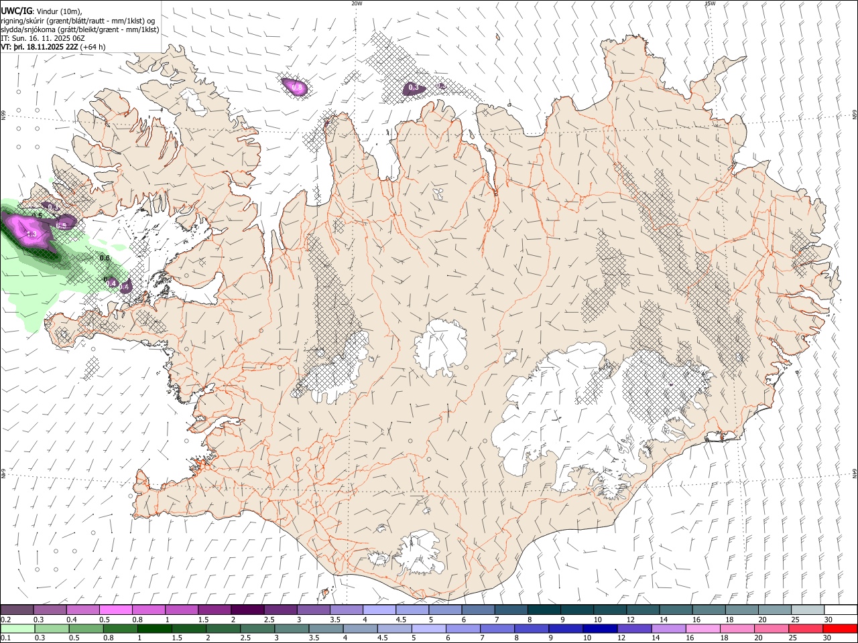The width and height of the screenshot is (858, 643).
Task: Click the white Hofsjökull glacier in central Iceland
Action: coord(440,346)
